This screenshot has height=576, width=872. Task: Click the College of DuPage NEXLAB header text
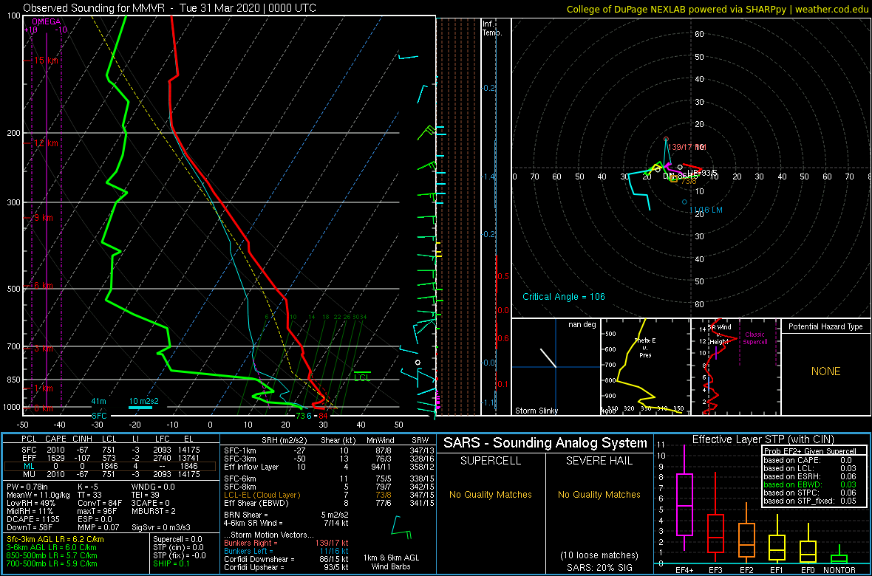click(718, 9)
